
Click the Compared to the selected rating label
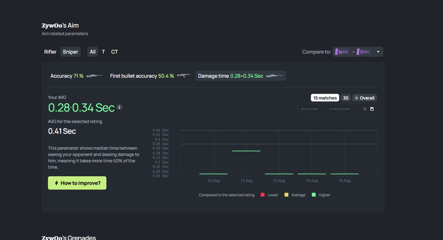click(227, 195)
